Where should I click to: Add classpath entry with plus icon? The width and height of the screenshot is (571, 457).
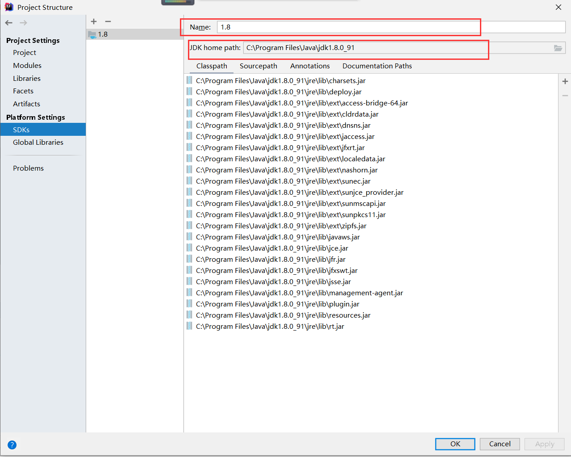[565, 81]
